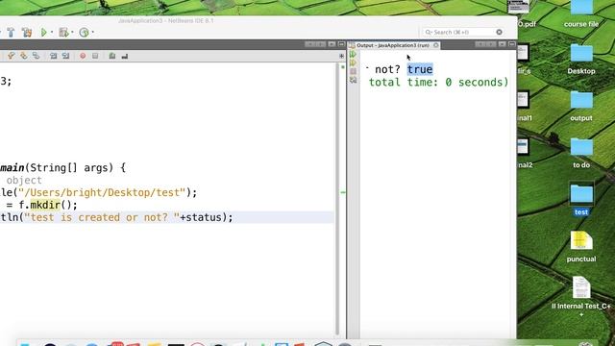Maximize the Output window pane

click(512, 44)
